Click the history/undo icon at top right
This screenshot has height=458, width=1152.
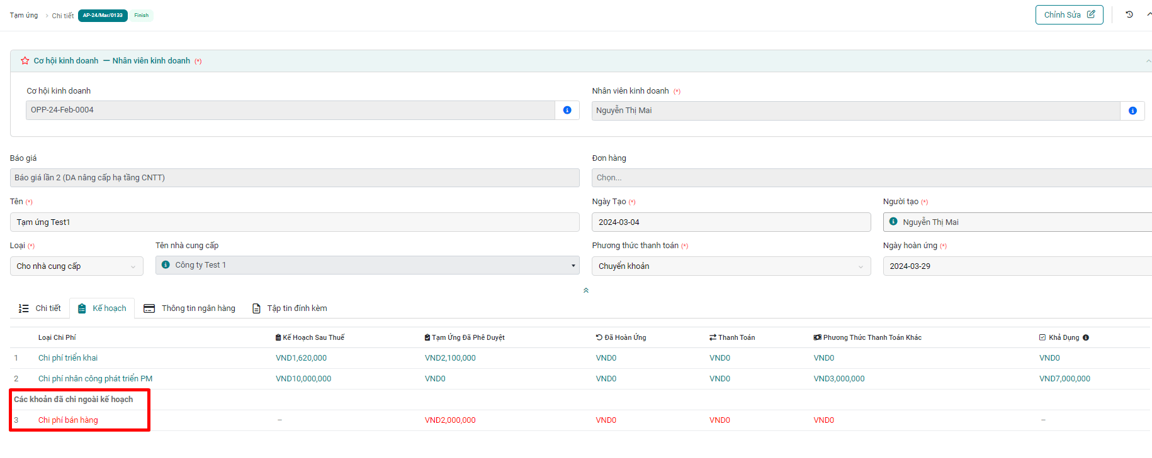click(1129, 14)
